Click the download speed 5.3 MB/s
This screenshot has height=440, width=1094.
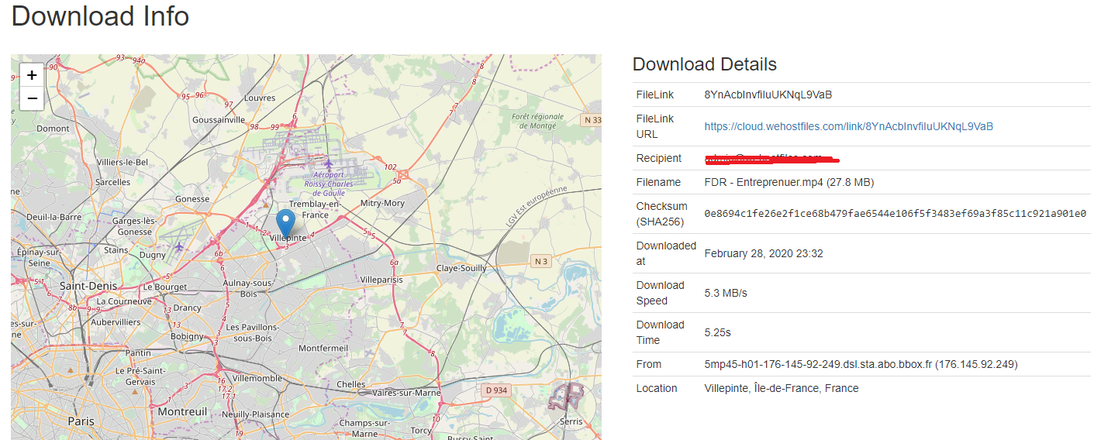(x=726, y=293)
